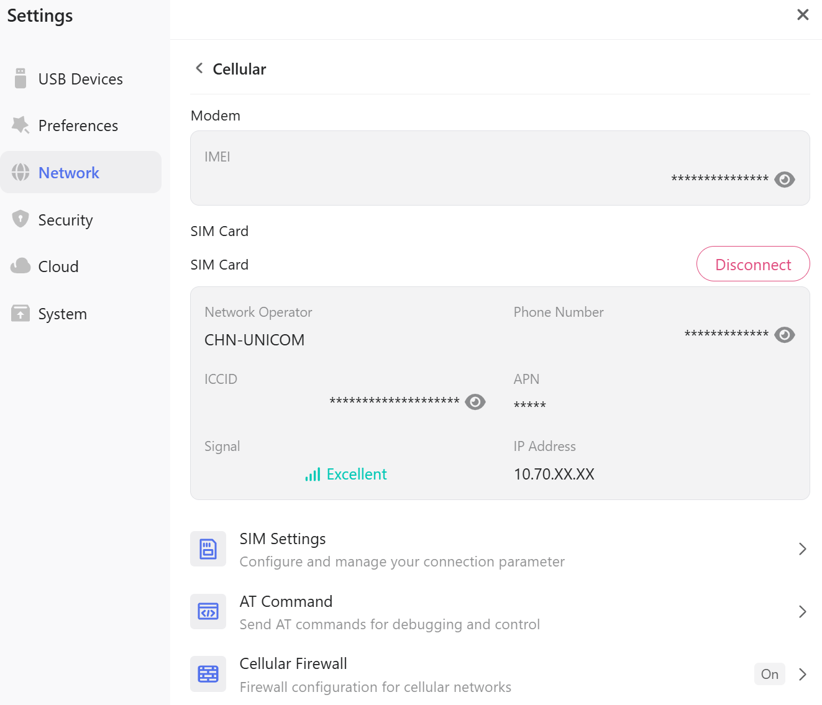
Task: Click the Modem section label
Action: pyautogui.click(x=216, y=116)
